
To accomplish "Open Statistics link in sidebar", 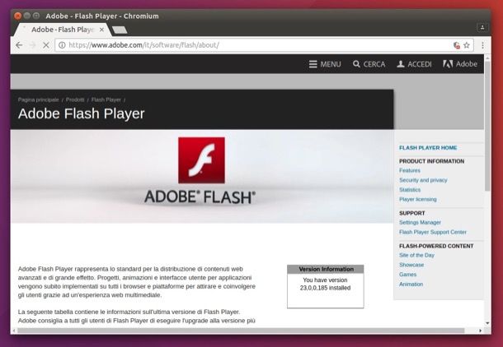I will click(410, 190).
